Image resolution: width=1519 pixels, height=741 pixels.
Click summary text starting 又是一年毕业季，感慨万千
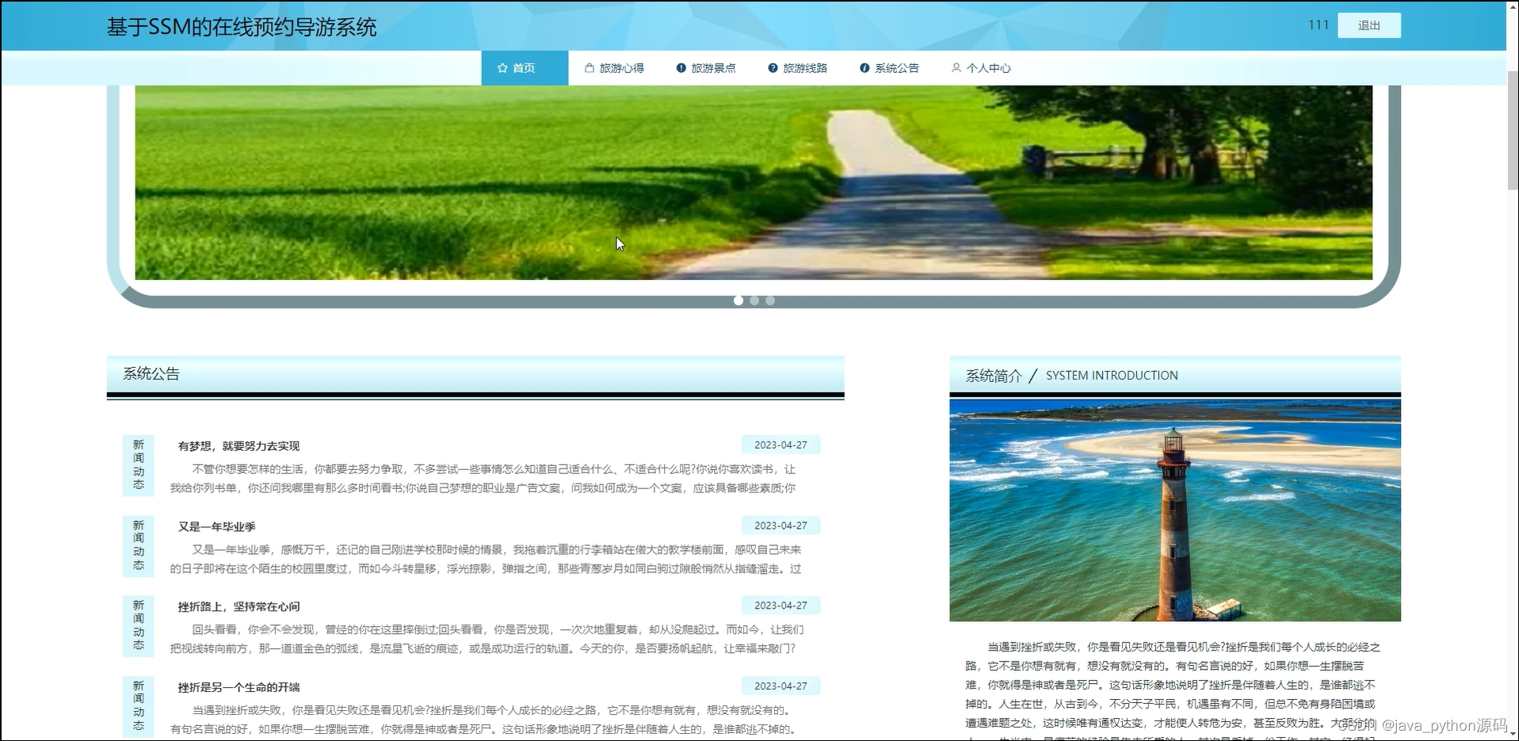pyautogui.click(x=486, y=559)
